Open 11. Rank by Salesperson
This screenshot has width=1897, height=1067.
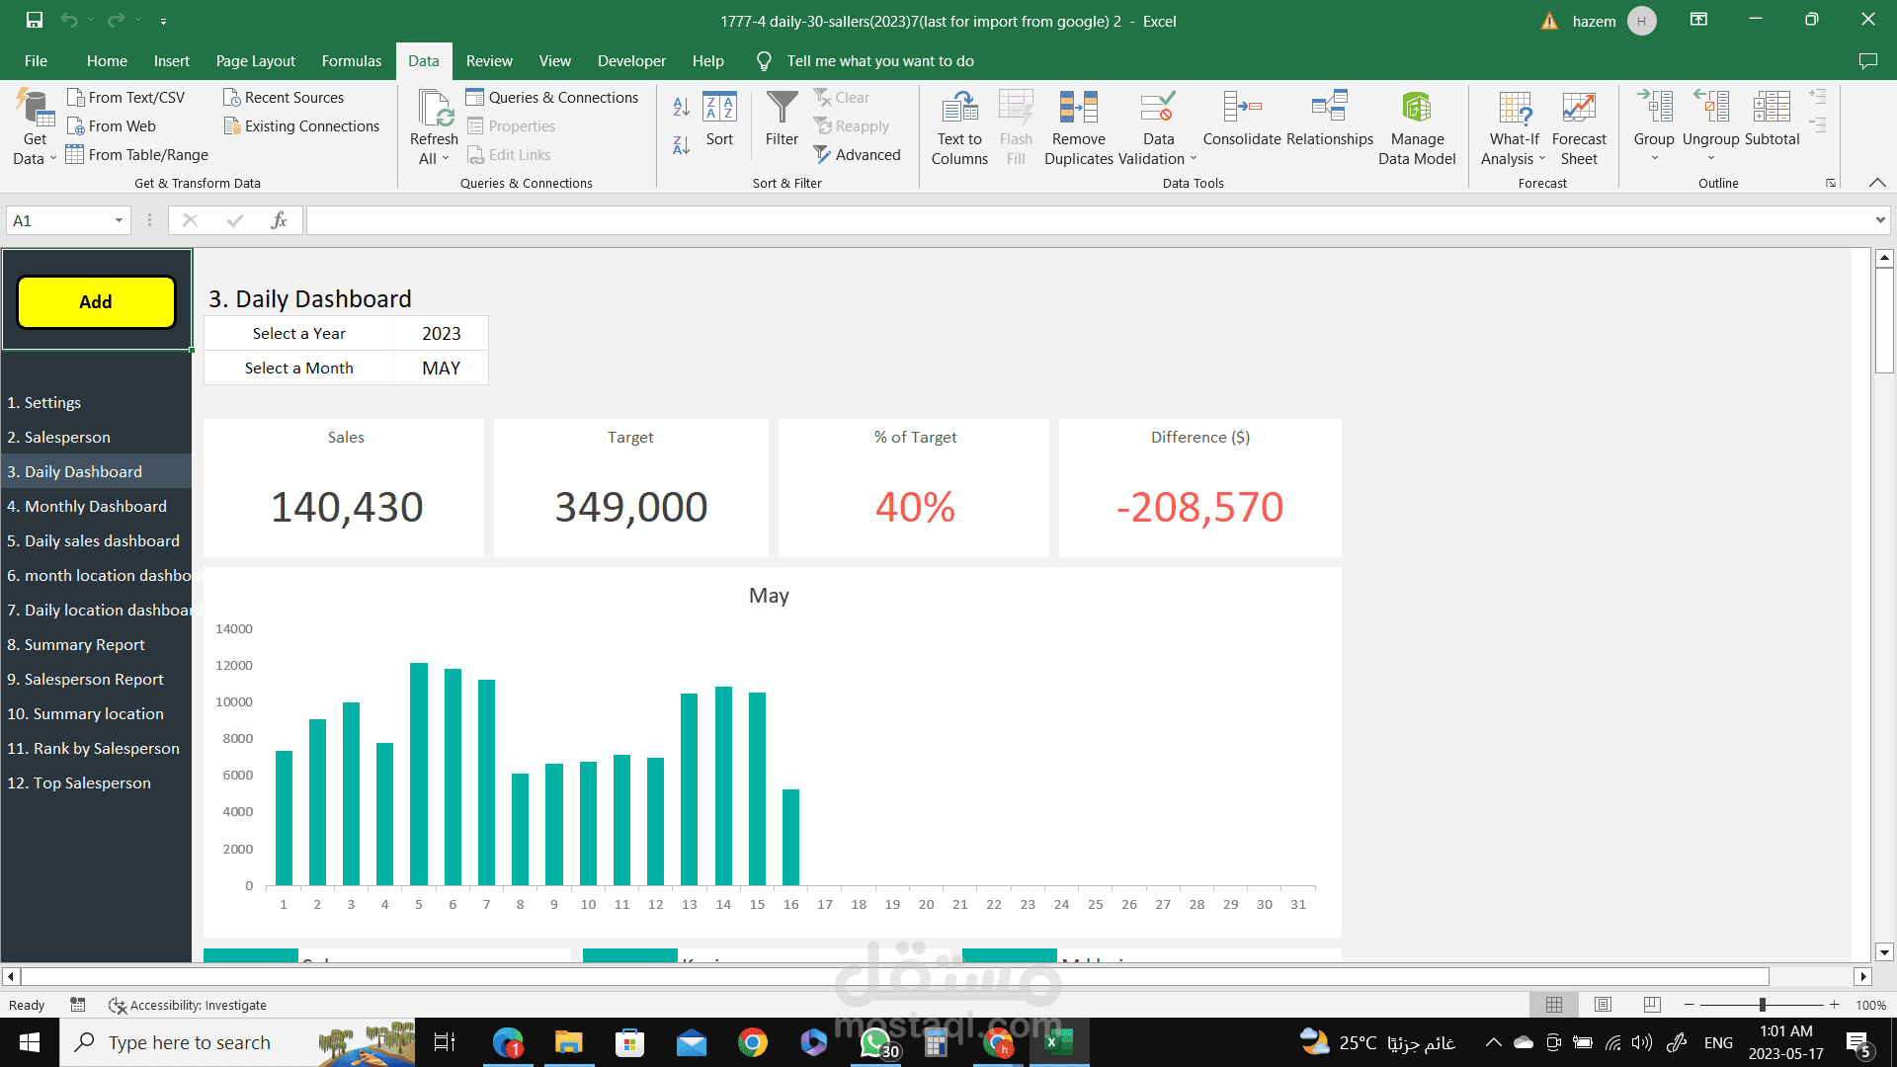(x=94, y=748)
